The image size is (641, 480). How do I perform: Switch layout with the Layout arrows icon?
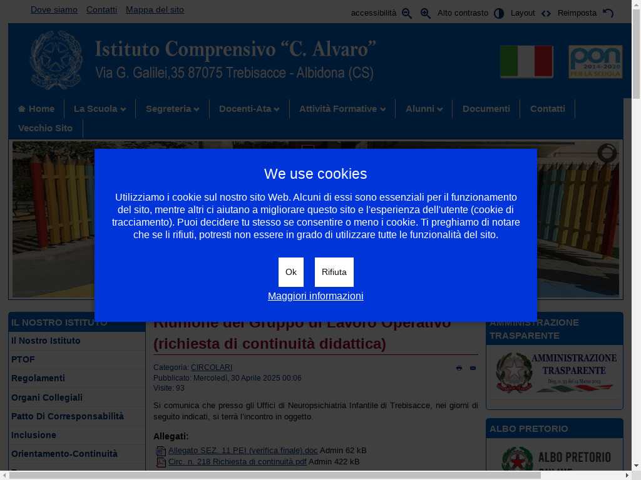pyautogui.click(x=546, y=14)
